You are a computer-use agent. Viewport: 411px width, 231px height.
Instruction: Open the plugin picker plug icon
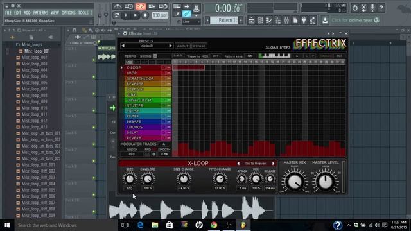point(304,21)
